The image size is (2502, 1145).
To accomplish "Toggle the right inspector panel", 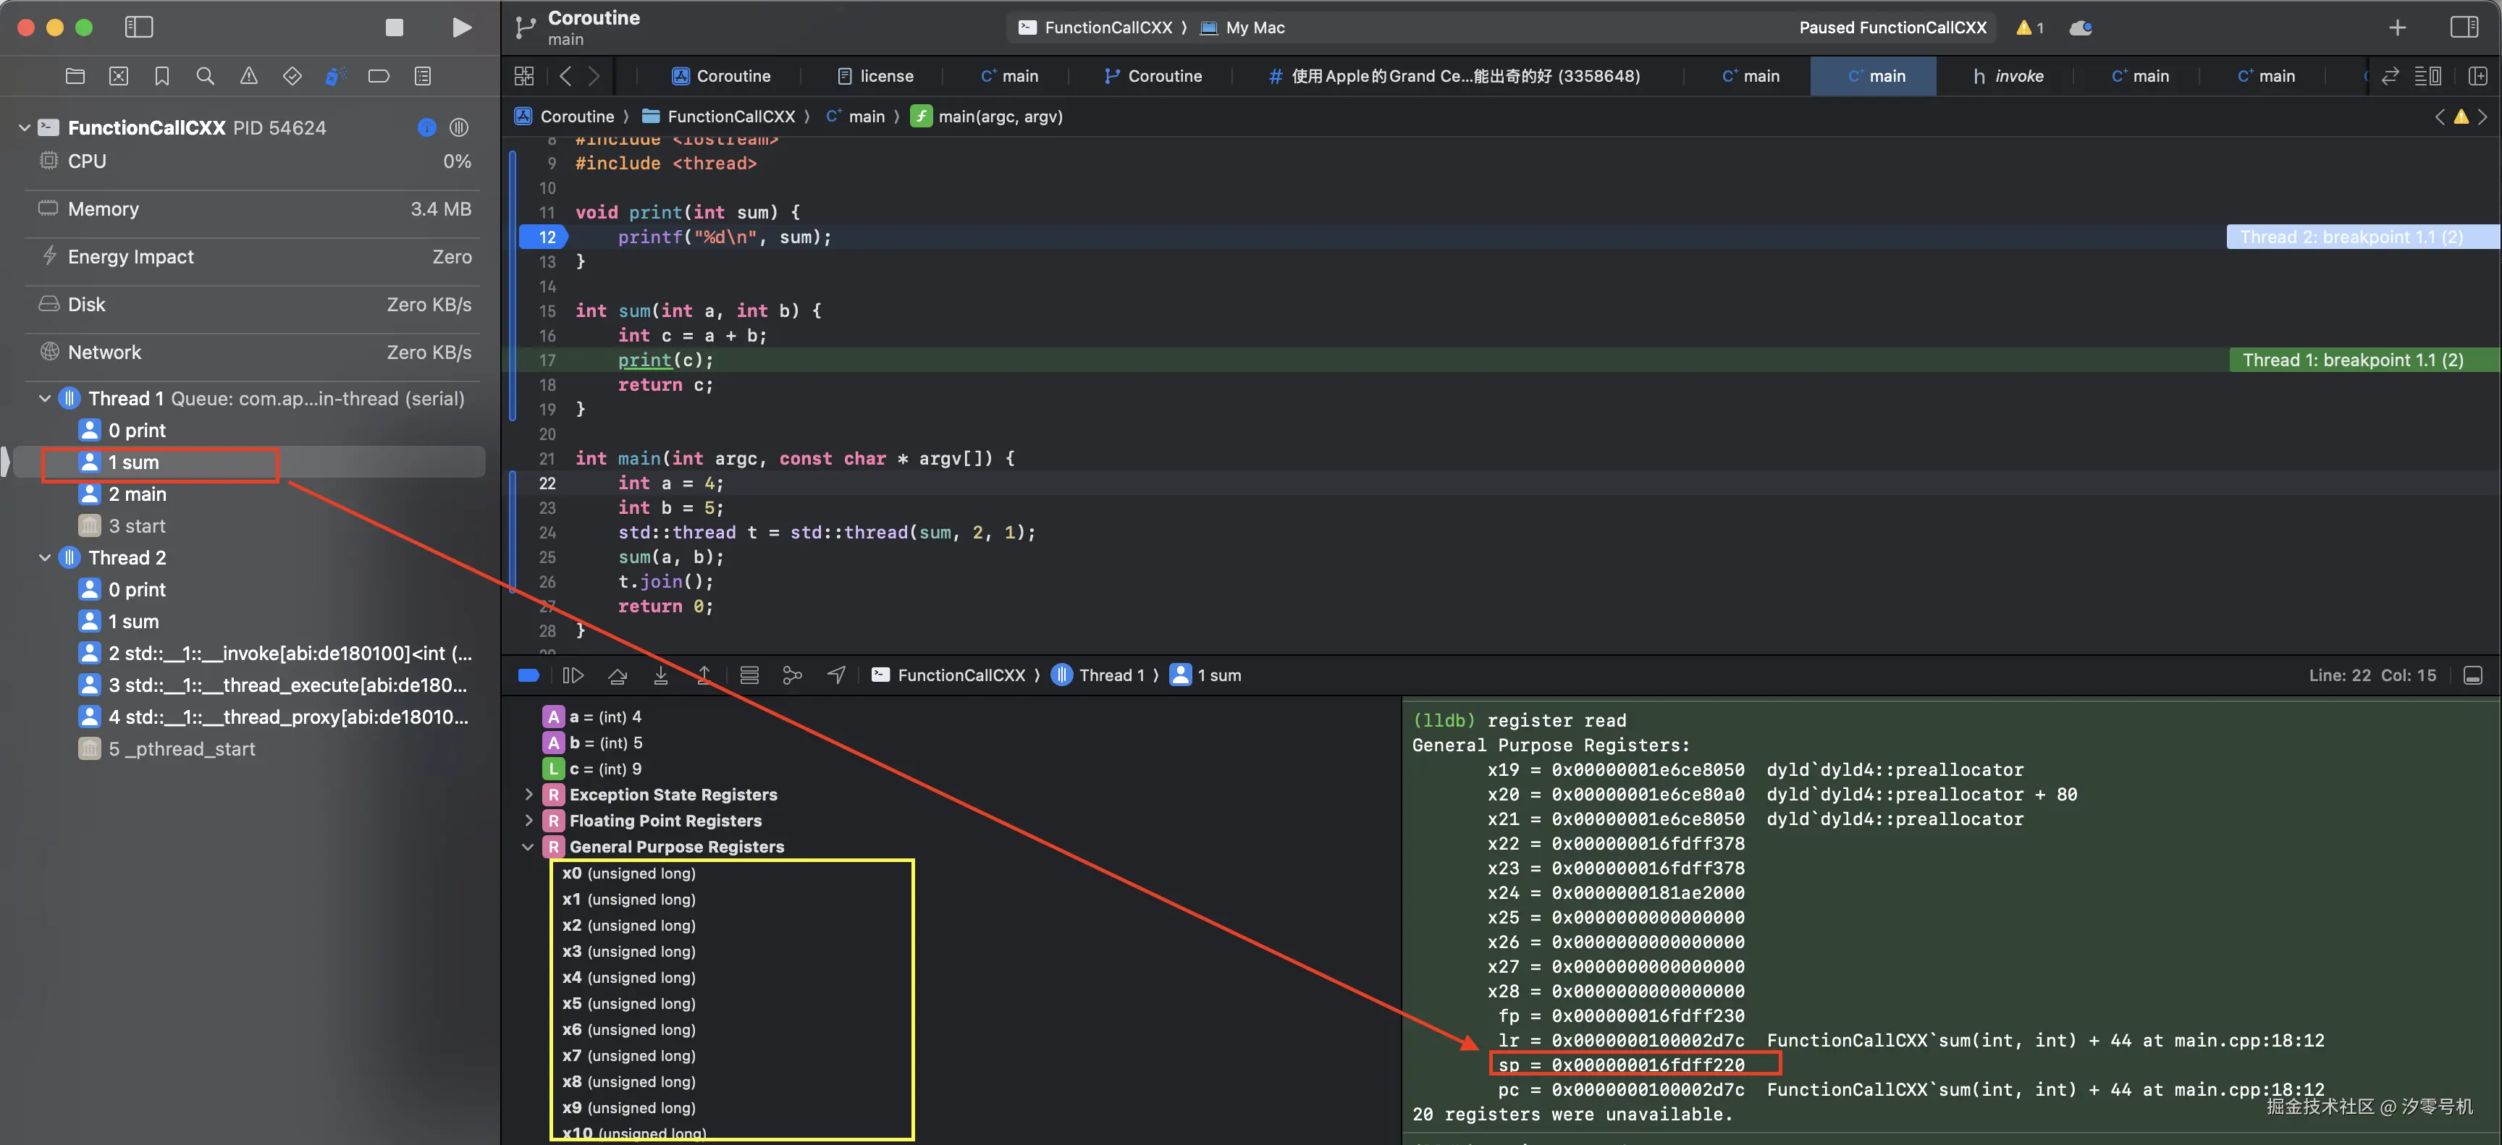I will pos(2463,28).
